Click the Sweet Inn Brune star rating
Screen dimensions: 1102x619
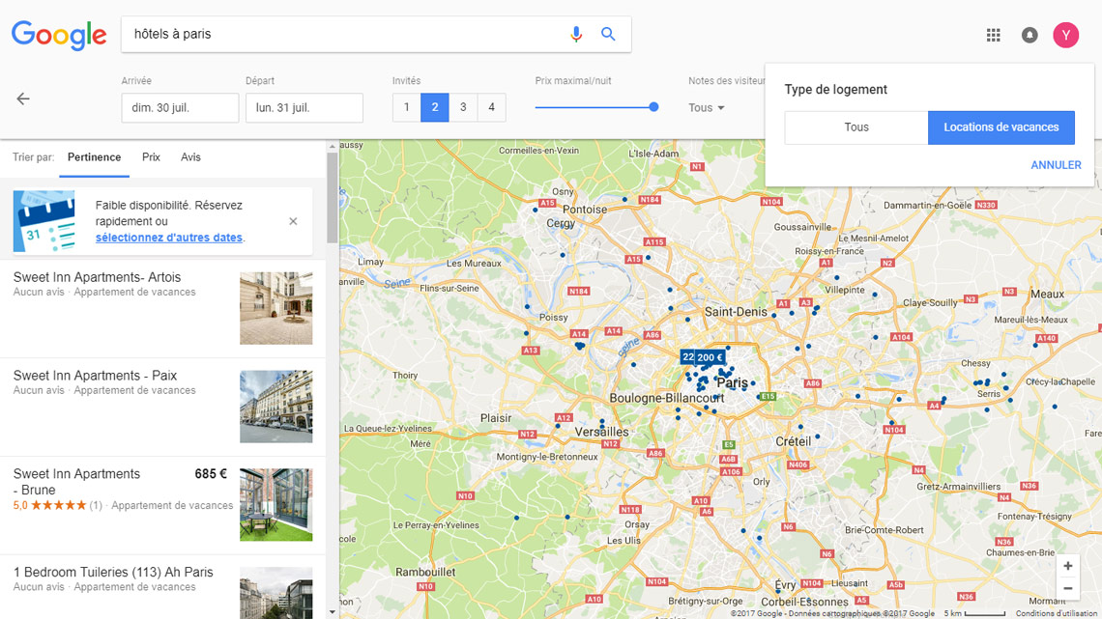coord(59,505)
